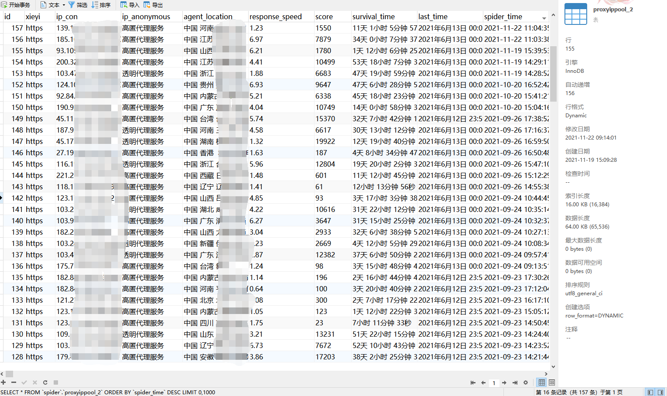Click the last_time column header
This screenshot has width=667, height=396.
tap(450, 17)
